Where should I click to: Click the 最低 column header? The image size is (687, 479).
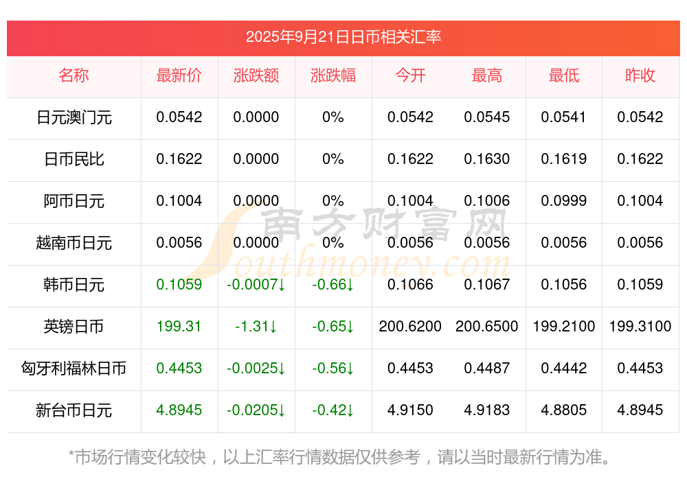click(564, 75)
